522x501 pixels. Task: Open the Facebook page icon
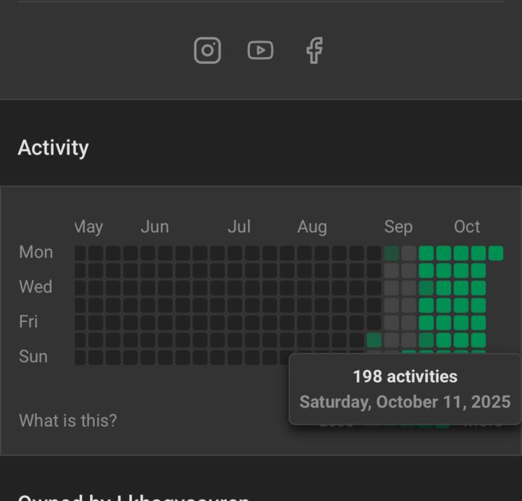coord(314,51)
